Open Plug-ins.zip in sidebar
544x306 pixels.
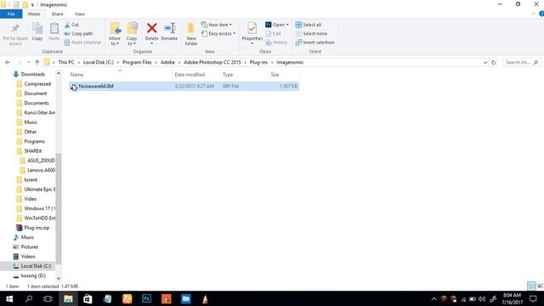point(37,228)
